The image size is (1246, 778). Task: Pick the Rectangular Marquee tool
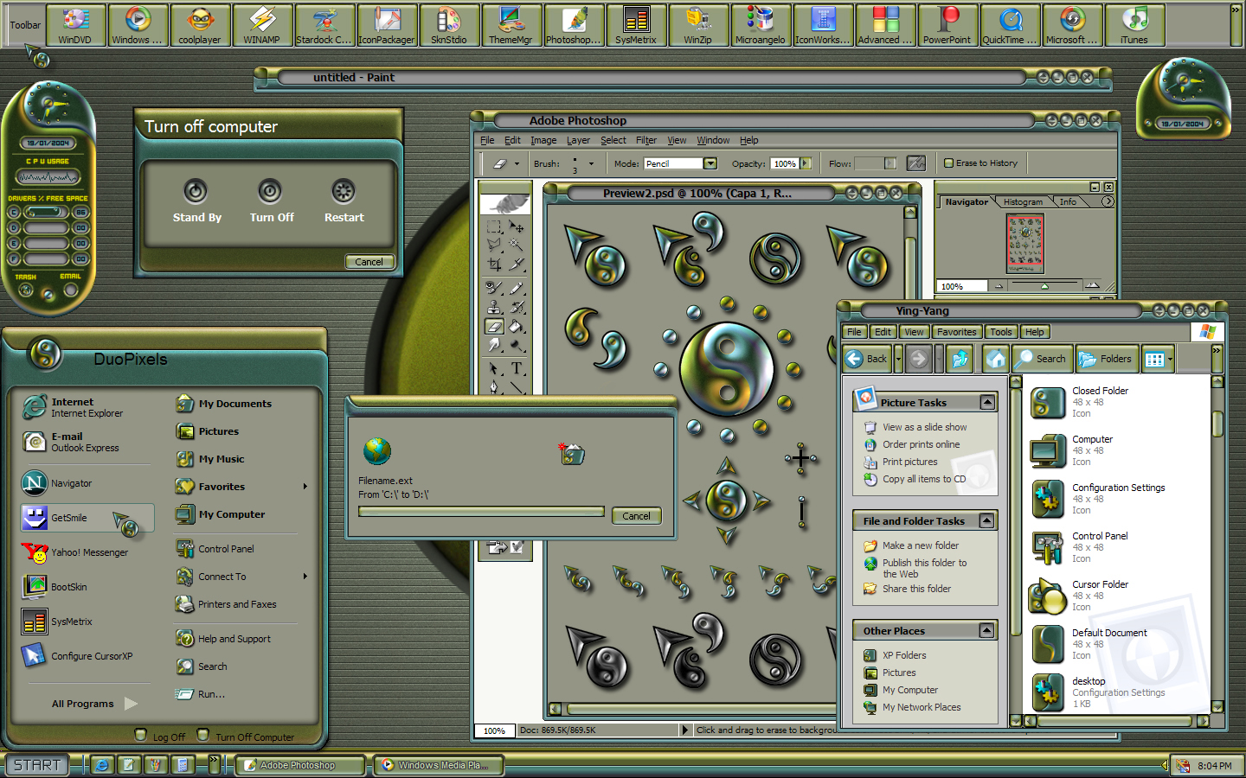point(494,226)
